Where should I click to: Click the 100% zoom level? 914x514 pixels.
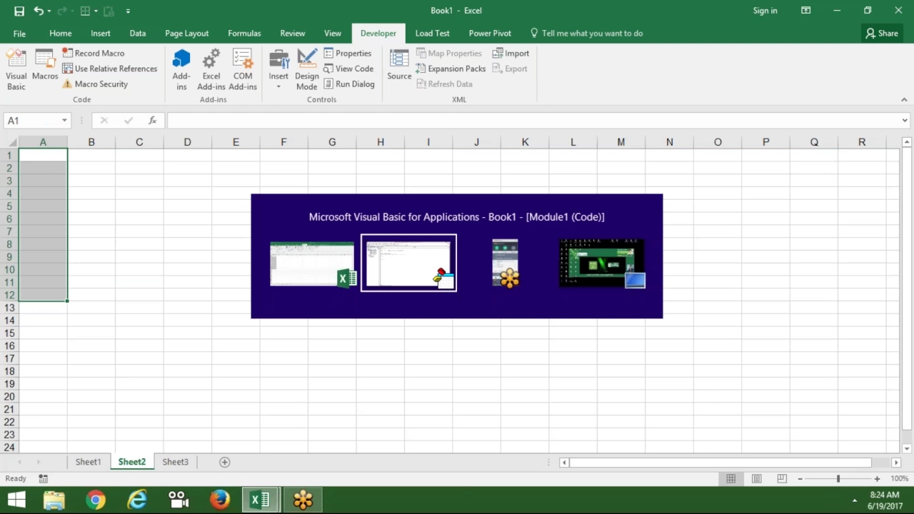coord(899,479)
